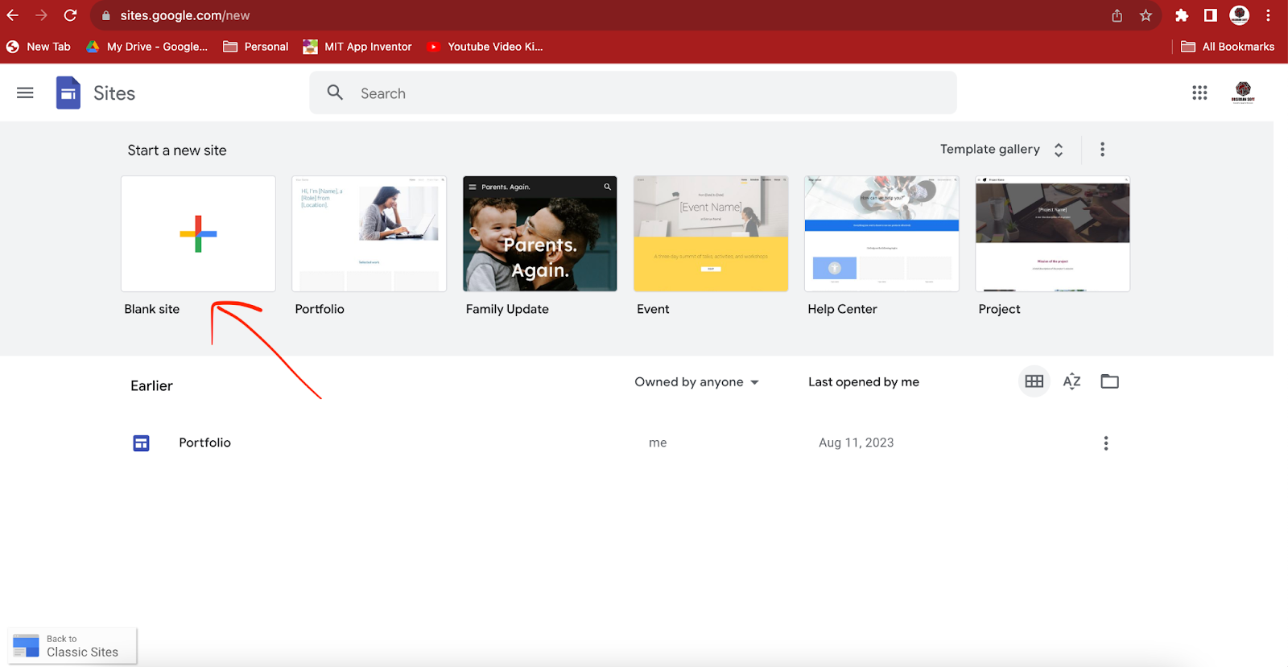Select the Family Update template
Viewport: 1288px width, 667px height.
[539, 234]
